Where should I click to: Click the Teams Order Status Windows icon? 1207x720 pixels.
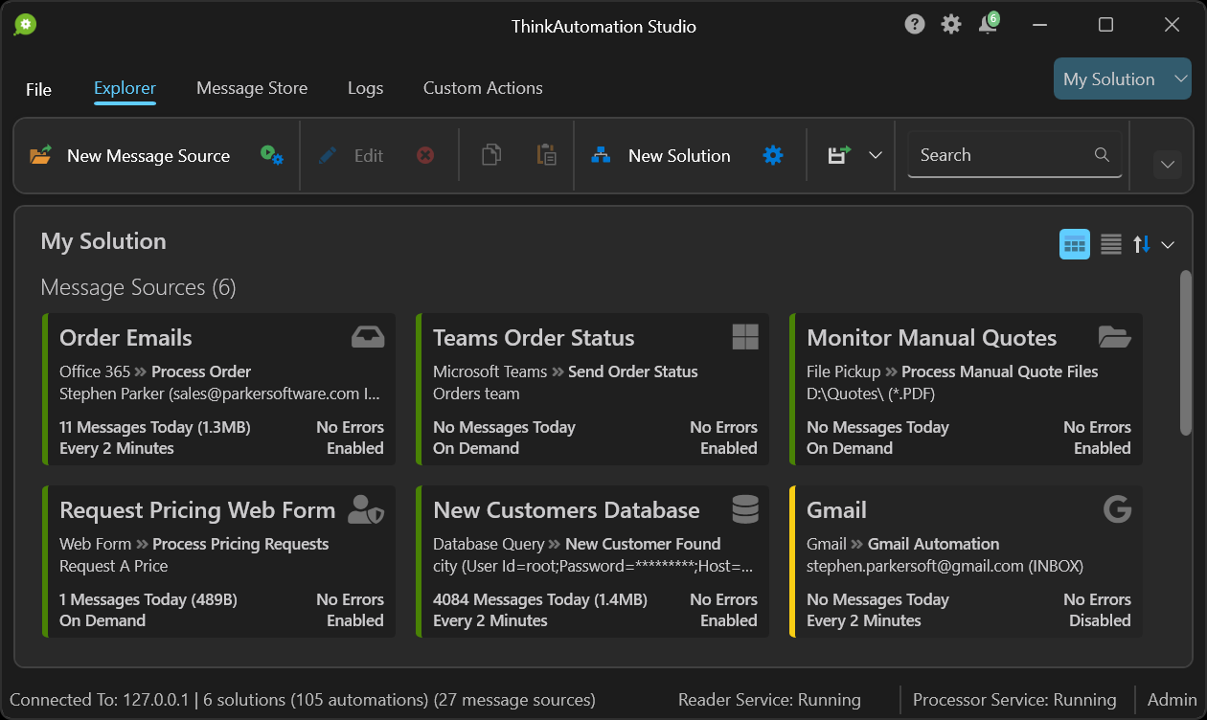[x=745, y=337]
